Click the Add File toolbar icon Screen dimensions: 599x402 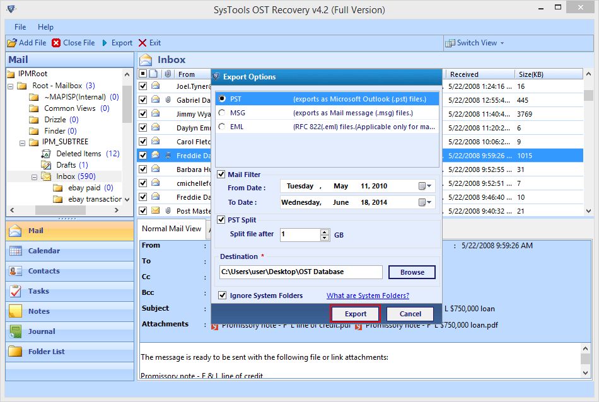click(12, 43)
